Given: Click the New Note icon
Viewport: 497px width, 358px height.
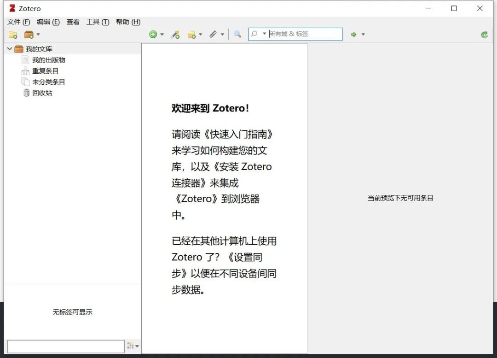Looking at the screenshot, I should pyautogui.click(x=191, y=35).
